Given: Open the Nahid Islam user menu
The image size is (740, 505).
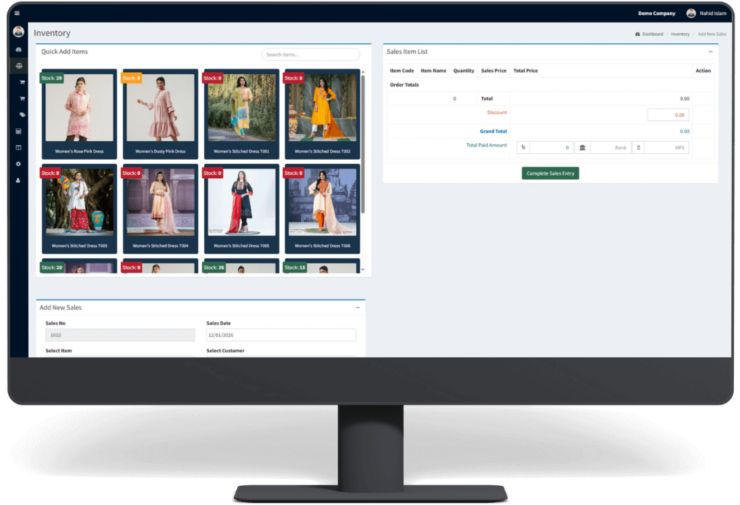Looking at the screenshot, I should coord(706,13).
